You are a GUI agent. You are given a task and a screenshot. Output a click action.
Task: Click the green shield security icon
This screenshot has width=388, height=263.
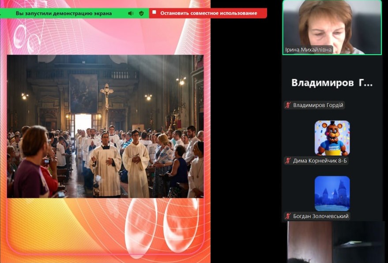coord(141,13)
